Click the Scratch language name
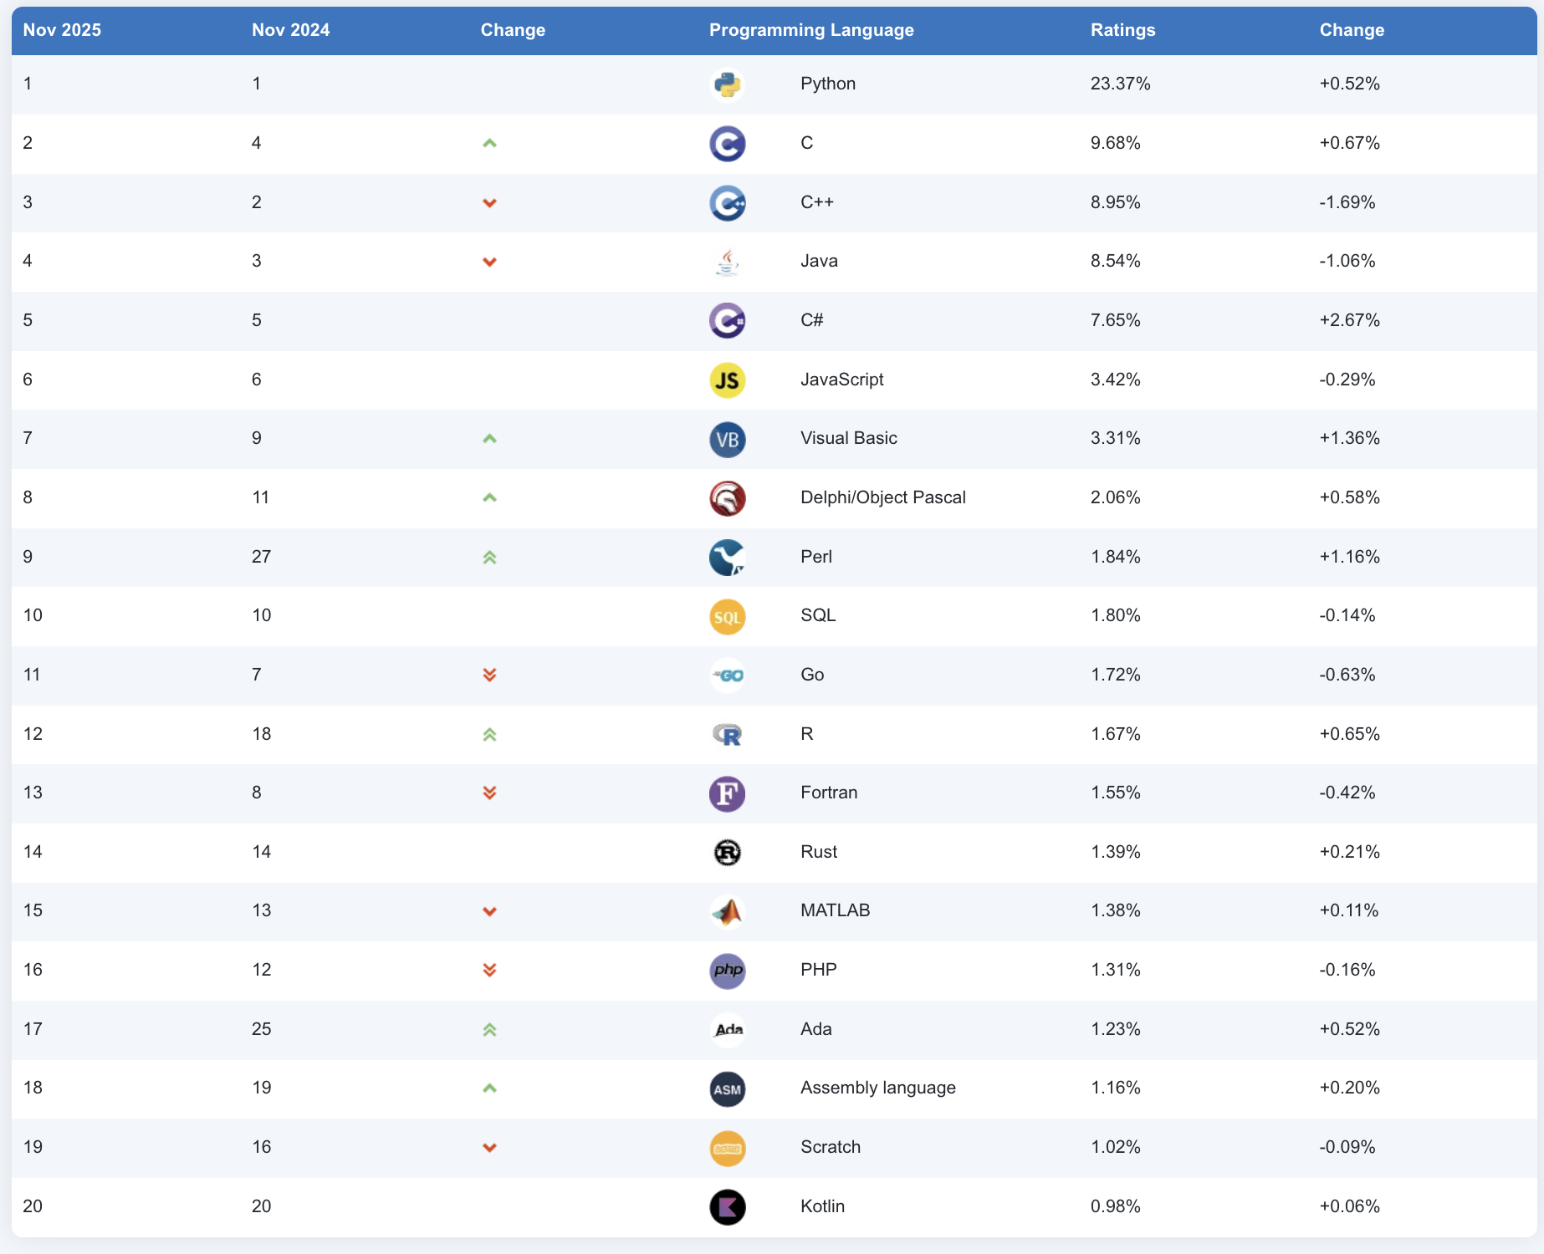This screenshot has width=1544, height=1254. point(830,1147)
